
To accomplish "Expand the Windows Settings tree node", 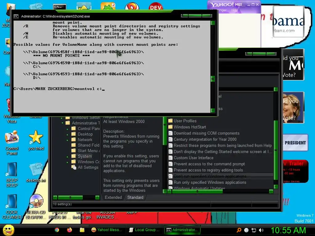I will pos(62,118).
